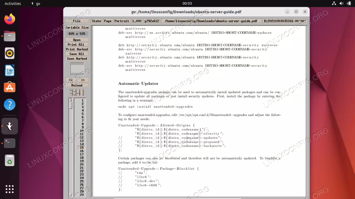This screenshot has height=199, width=355.
Task: Open Terminal from the dock
Action: [x=10, y=143]
